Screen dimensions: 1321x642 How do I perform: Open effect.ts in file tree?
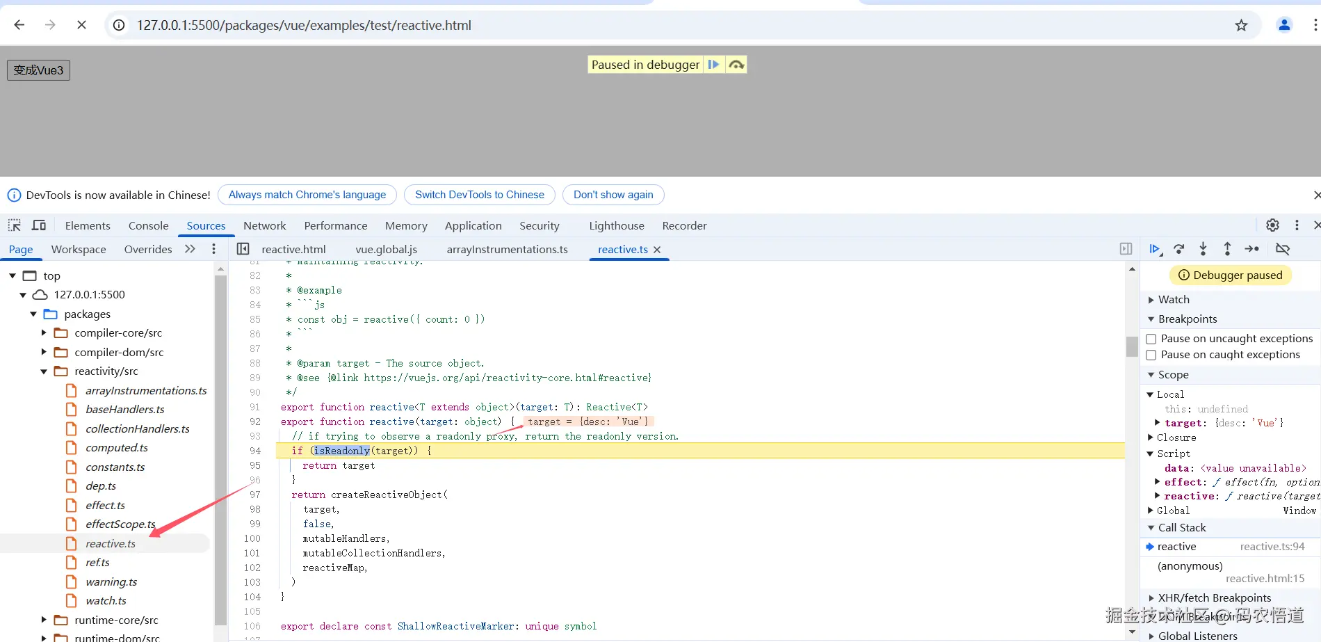105,506
